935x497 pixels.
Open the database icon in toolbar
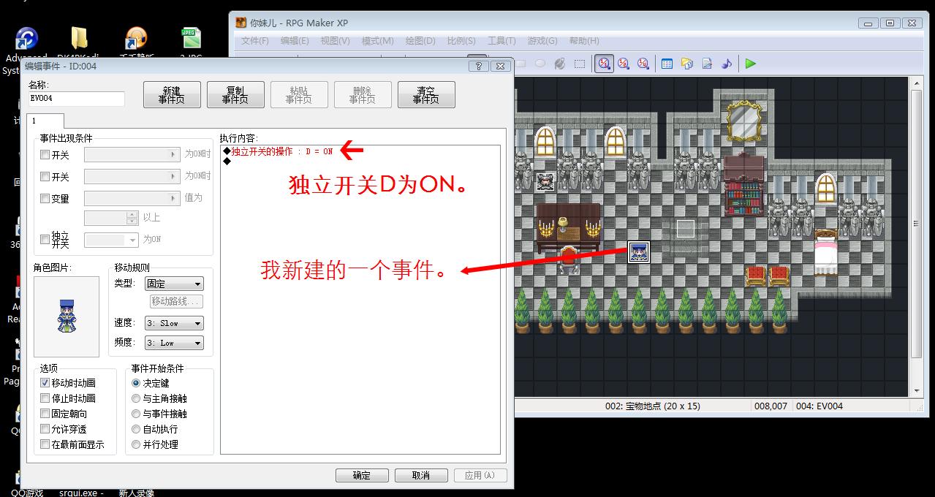click(x=667, y=64)
